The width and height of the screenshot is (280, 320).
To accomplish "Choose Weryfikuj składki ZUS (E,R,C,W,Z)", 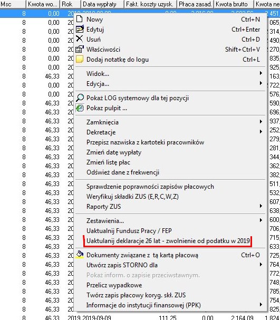I will coord(132,197).
